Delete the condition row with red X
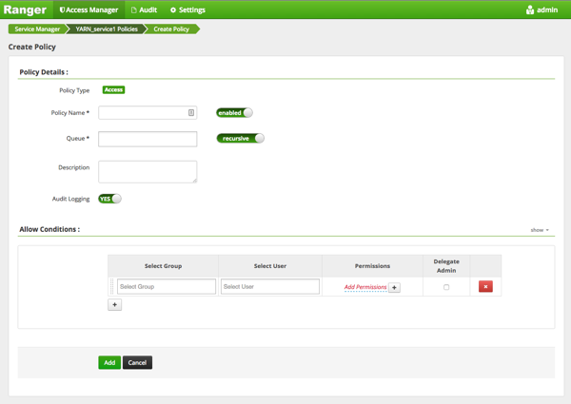Image resolution: width=571 pixels, height=404 pixels. pos(485,286)
